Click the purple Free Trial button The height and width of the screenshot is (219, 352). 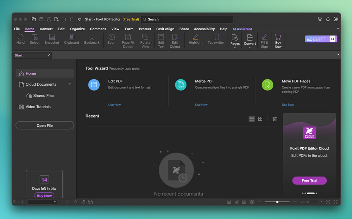click(x=309, y=181)
